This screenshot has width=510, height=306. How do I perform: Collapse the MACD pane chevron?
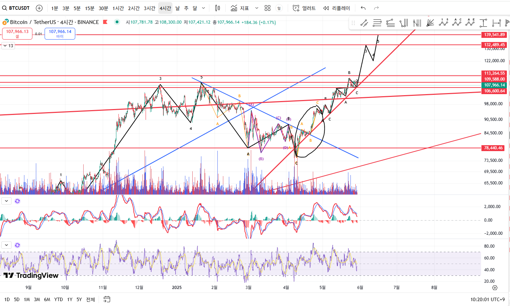click(6, 201)
